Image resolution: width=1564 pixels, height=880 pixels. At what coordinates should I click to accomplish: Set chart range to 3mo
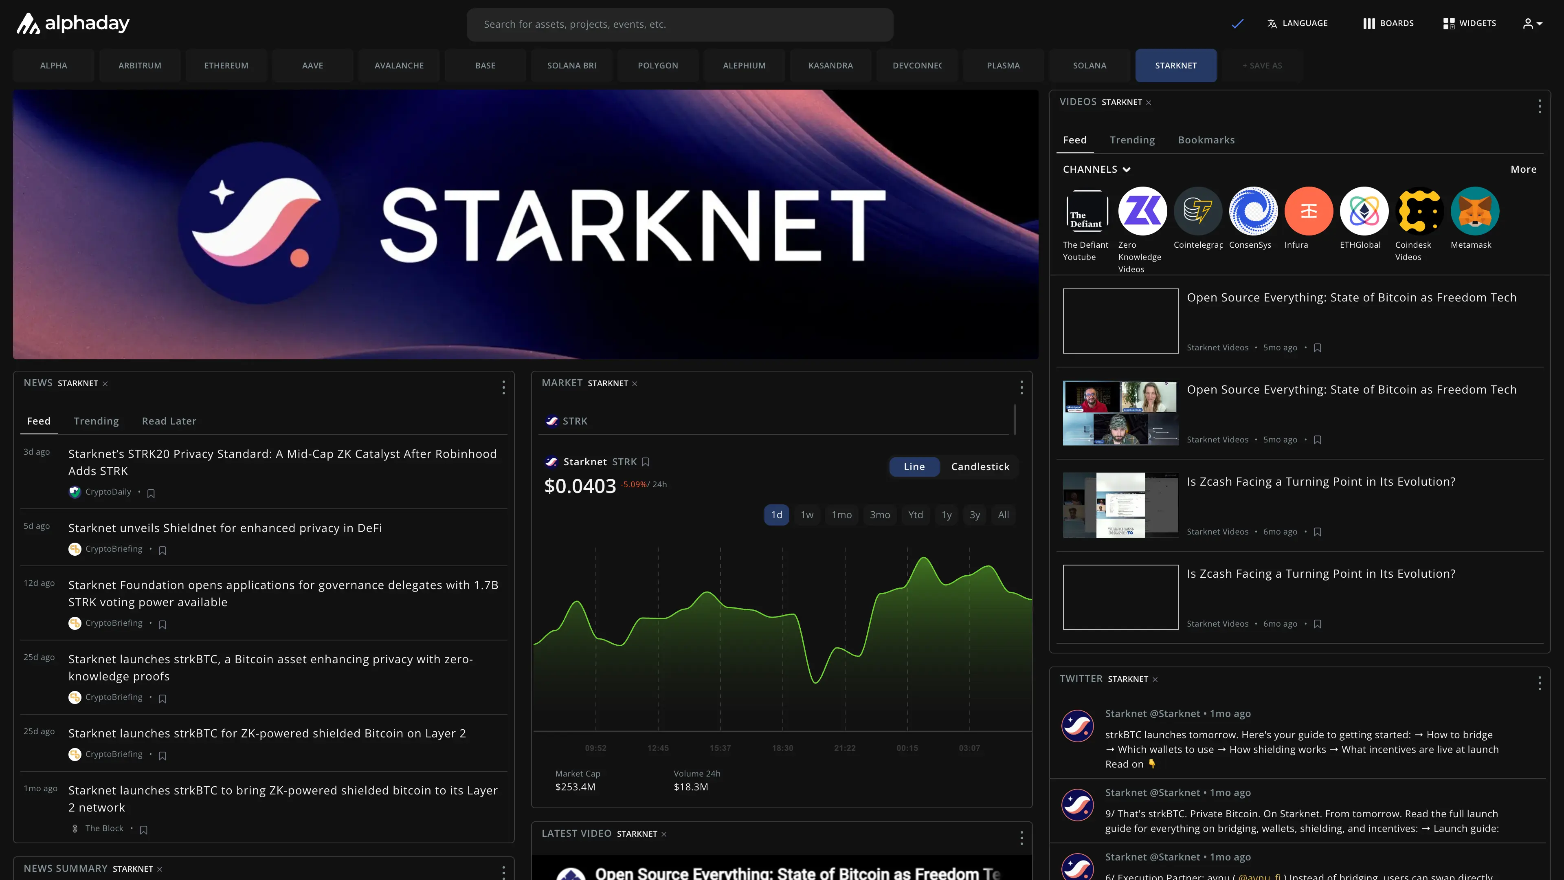(879, 515)
